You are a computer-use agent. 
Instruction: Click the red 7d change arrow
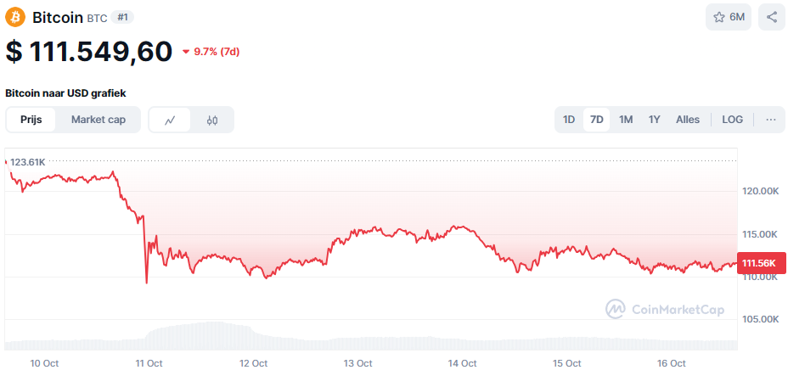pyautogui.click(x=187, y=52)
